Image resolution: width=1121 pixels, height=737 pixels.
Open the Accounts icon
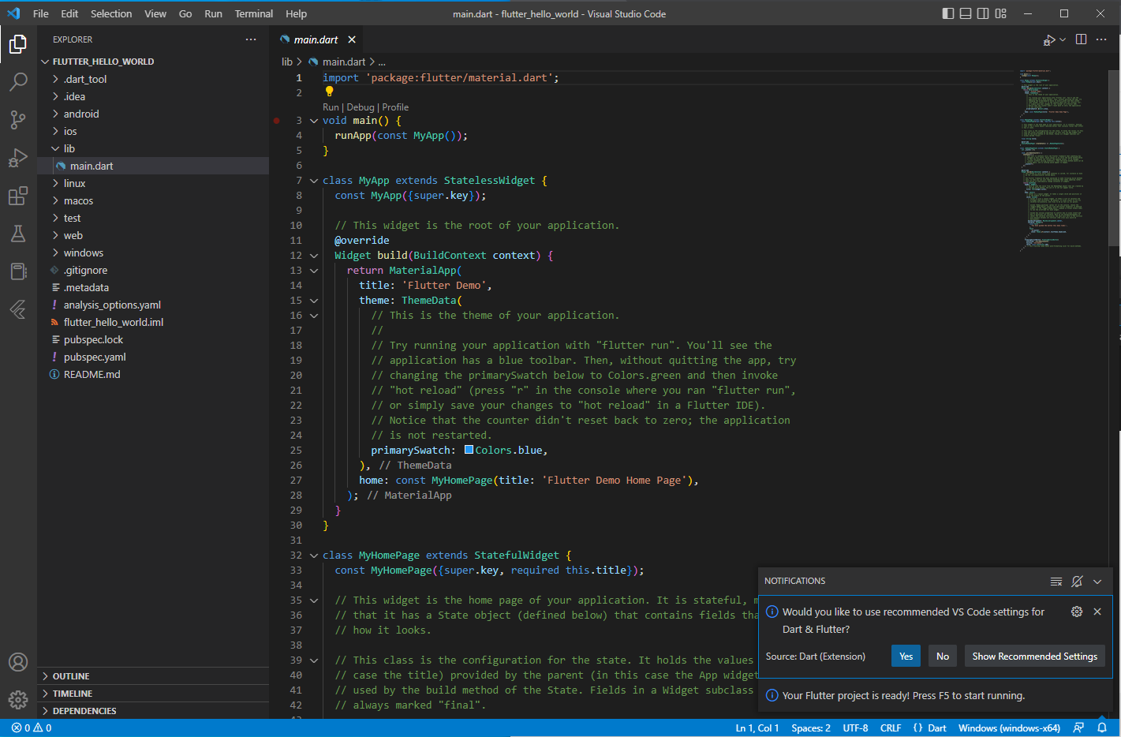(18, 662)
